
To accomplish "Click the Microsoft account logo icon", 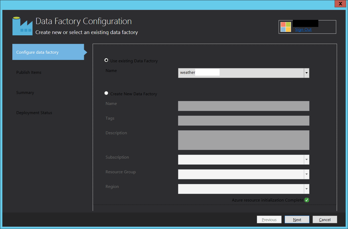I will tap(286, 27).
